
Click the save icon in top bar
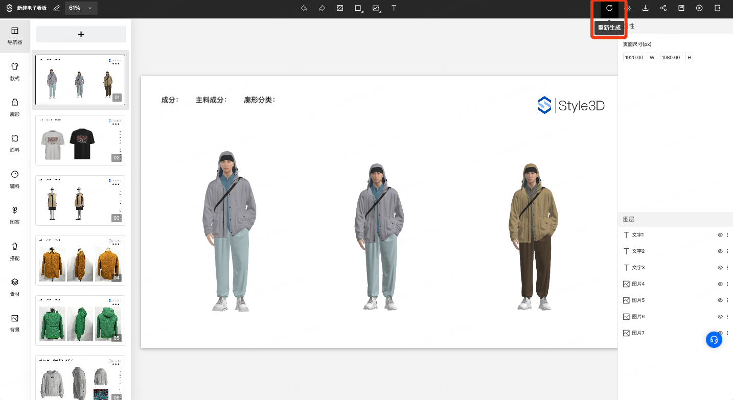(681, 8)
